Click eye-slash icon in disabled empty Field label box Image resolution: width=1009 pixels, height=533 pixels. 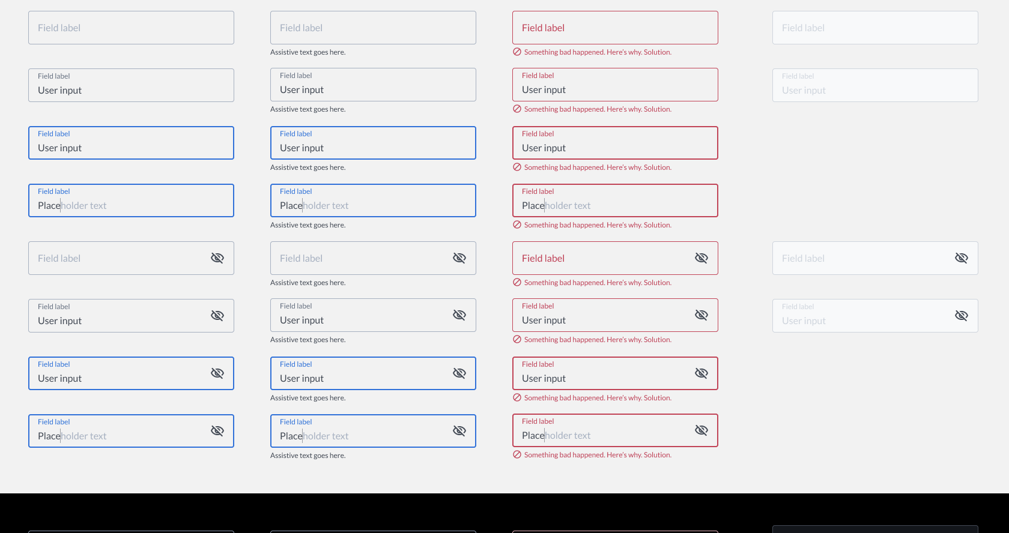961,258
